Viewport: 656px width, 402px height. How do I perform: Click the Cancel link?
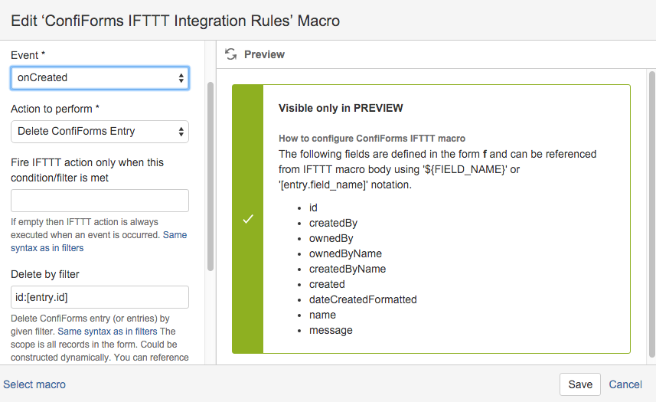pyautogui.click(x=625, y=384)
